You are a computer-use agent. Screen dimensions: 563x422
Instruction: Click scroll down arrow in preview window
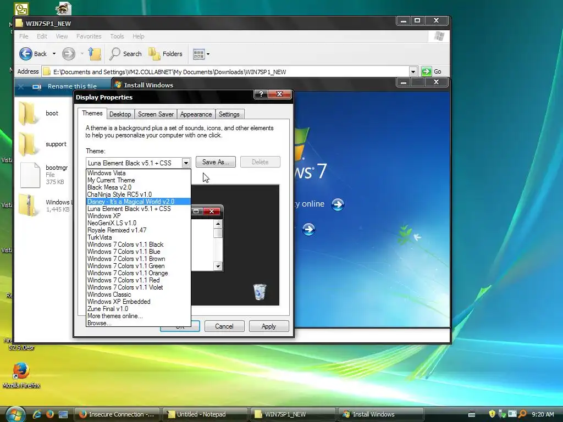pyautogui.click(x=218, y=266)
